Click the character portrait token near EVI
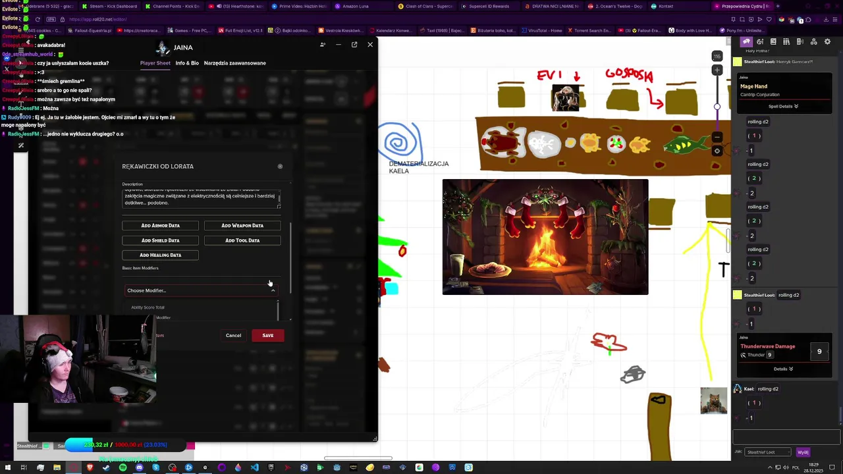This screenshot has height=474, width=843. (x=566, y=97)
